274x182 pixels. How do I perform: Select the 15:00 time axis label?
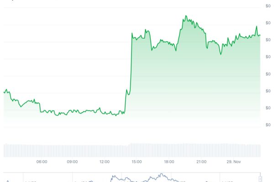(x=137, y=162)
